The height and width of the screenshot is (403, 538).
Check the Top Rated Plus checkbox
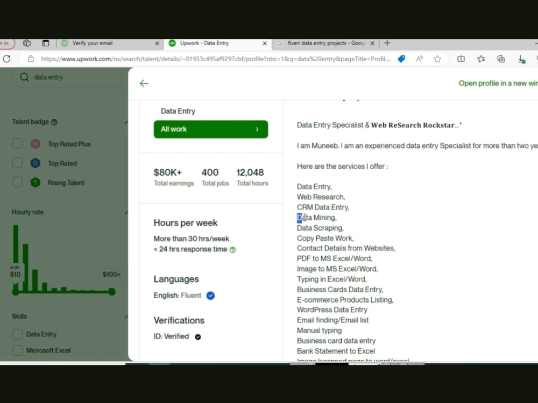(x=17, y=143)
